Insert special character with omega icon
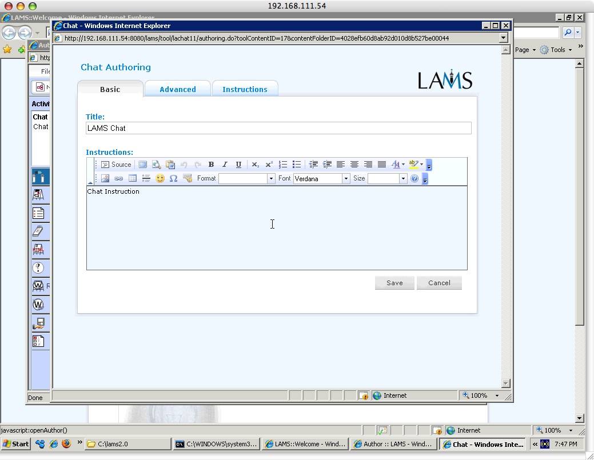594x460 pixels. [173, 178]
